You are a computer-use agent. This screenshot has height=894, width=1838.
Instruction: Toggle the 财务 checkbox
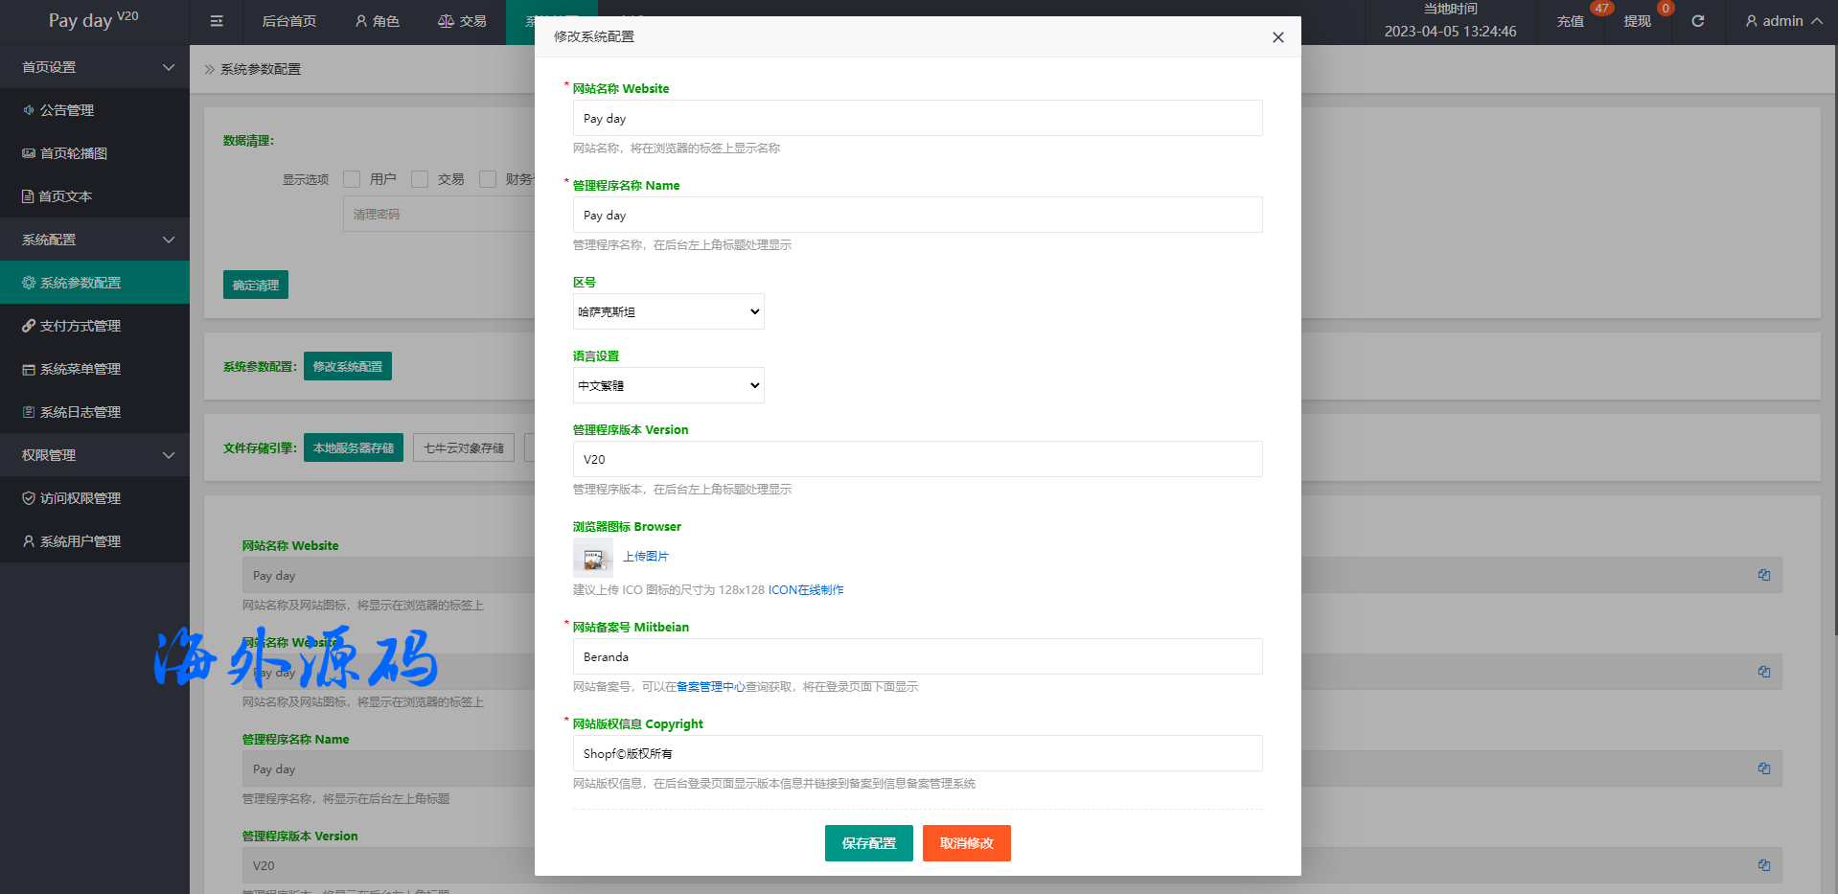488,179
